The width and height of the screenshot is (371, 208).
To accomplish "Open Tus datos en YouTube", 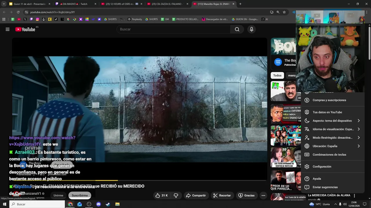I will point(332,112).
